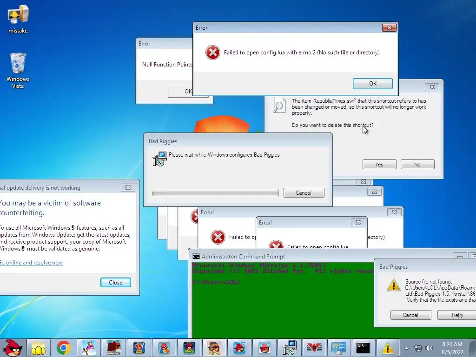Click the installer icon in Bad Piggies dialog
The width and height of the screenshot is (476, 357).
159,159
